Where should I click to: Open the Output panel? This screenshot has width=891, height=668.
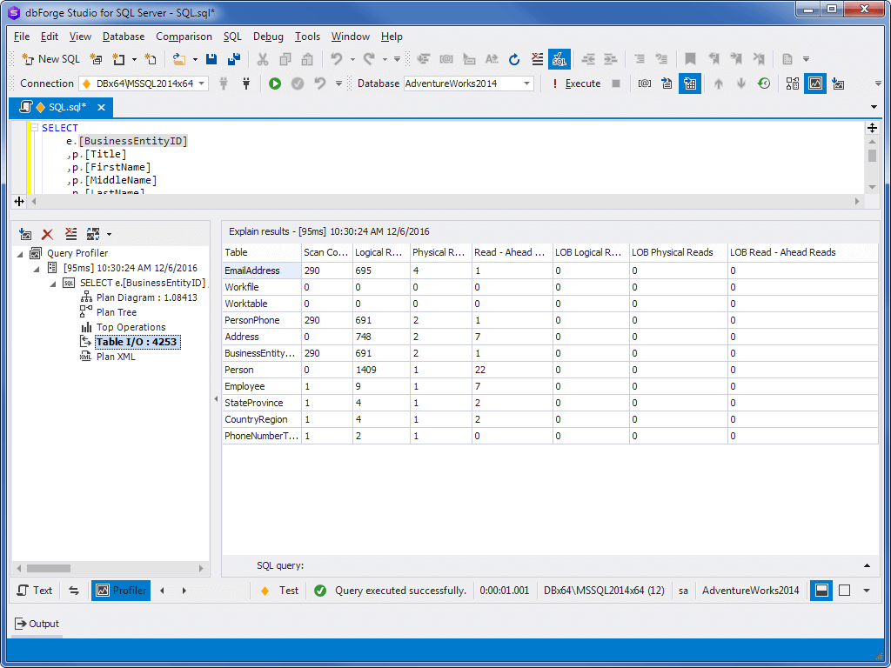coord(37,624)
